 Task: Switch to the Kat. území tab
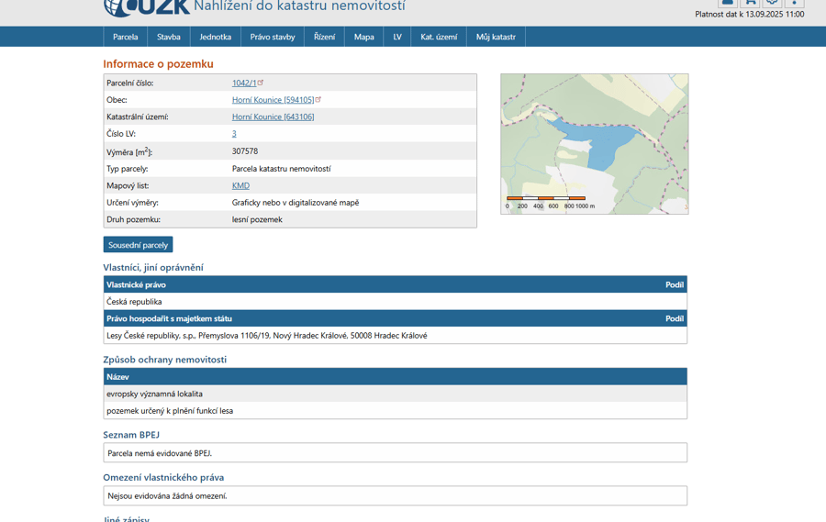pos(439,37)
